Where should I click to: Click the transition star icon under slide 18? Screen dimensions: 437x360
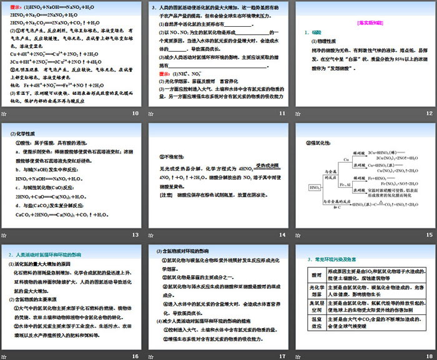pyautogui.click(x=298, y=356)
